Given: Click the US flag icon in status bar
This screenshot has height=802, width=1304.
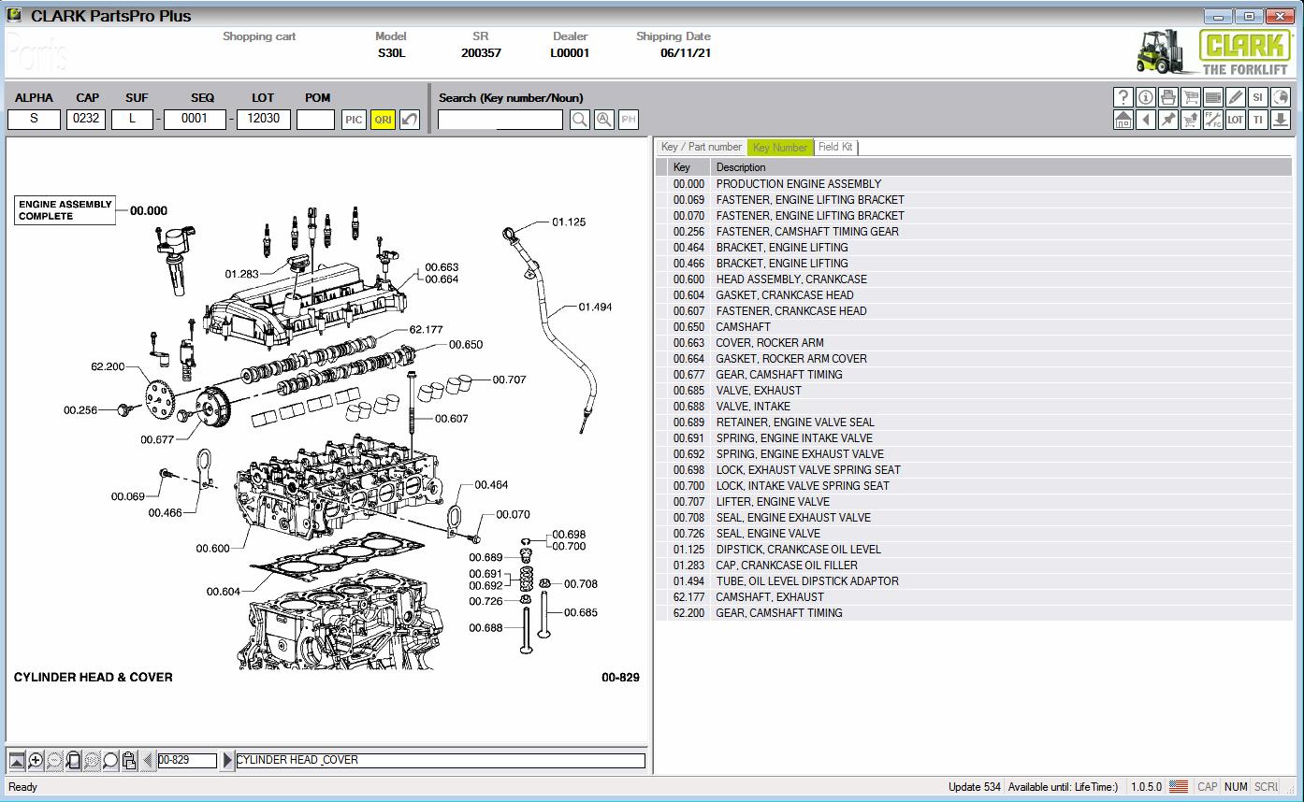Looking at the screenshot, I should coord(1179,786).
